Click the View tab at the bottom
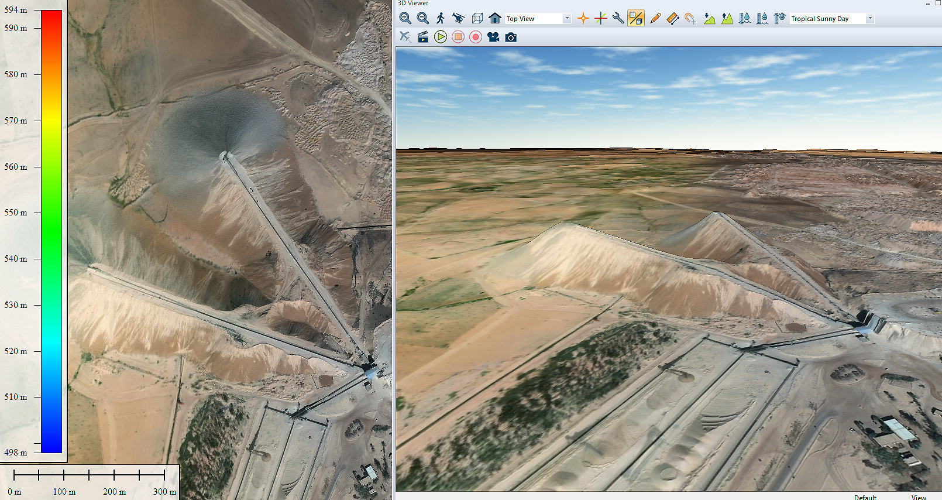 tap(919, 497)
